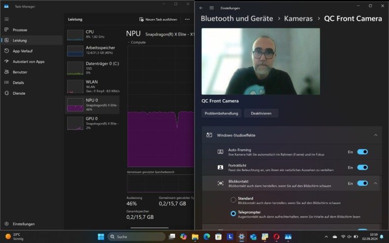389x243 pixels.
Task: Open the Task-Manager three-dots more options
Action: [187, 19]
